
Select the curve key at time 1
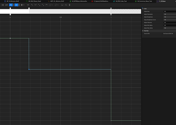coord(111,121)
